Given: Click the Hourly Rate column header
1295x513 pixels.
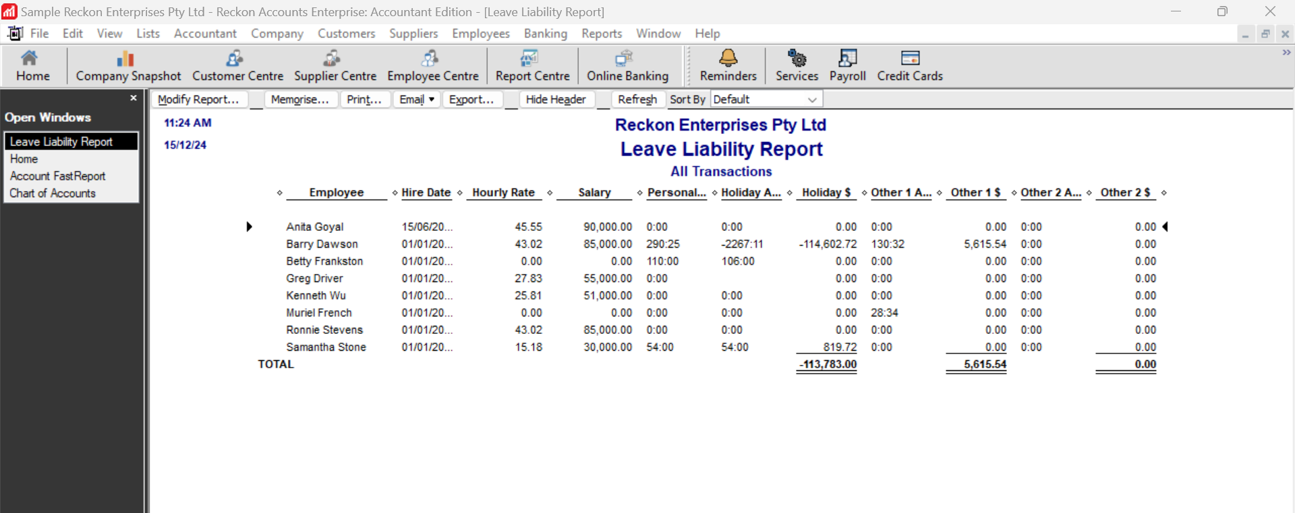Looking at the screenshot, I should (504, 193).
